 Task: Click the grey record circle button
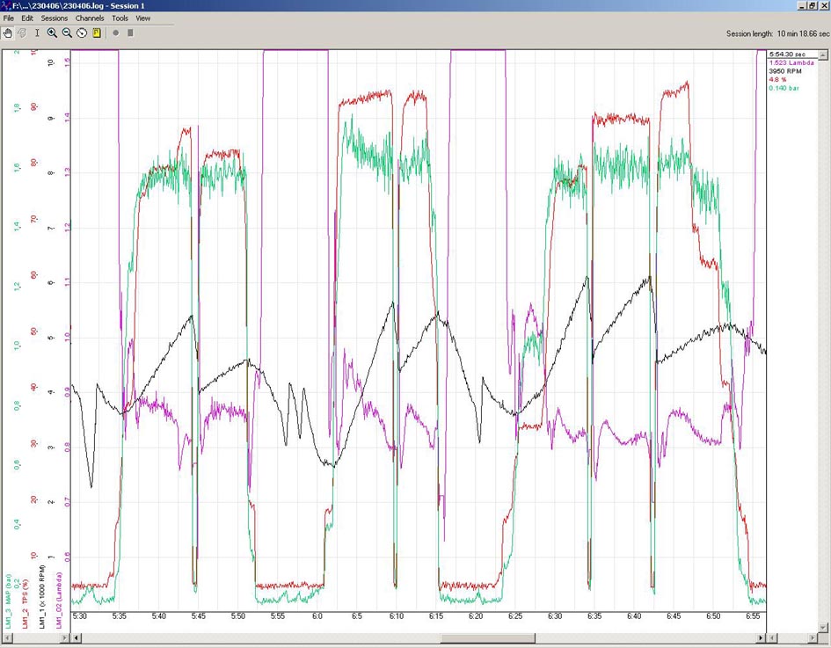[x=115, y=33]
